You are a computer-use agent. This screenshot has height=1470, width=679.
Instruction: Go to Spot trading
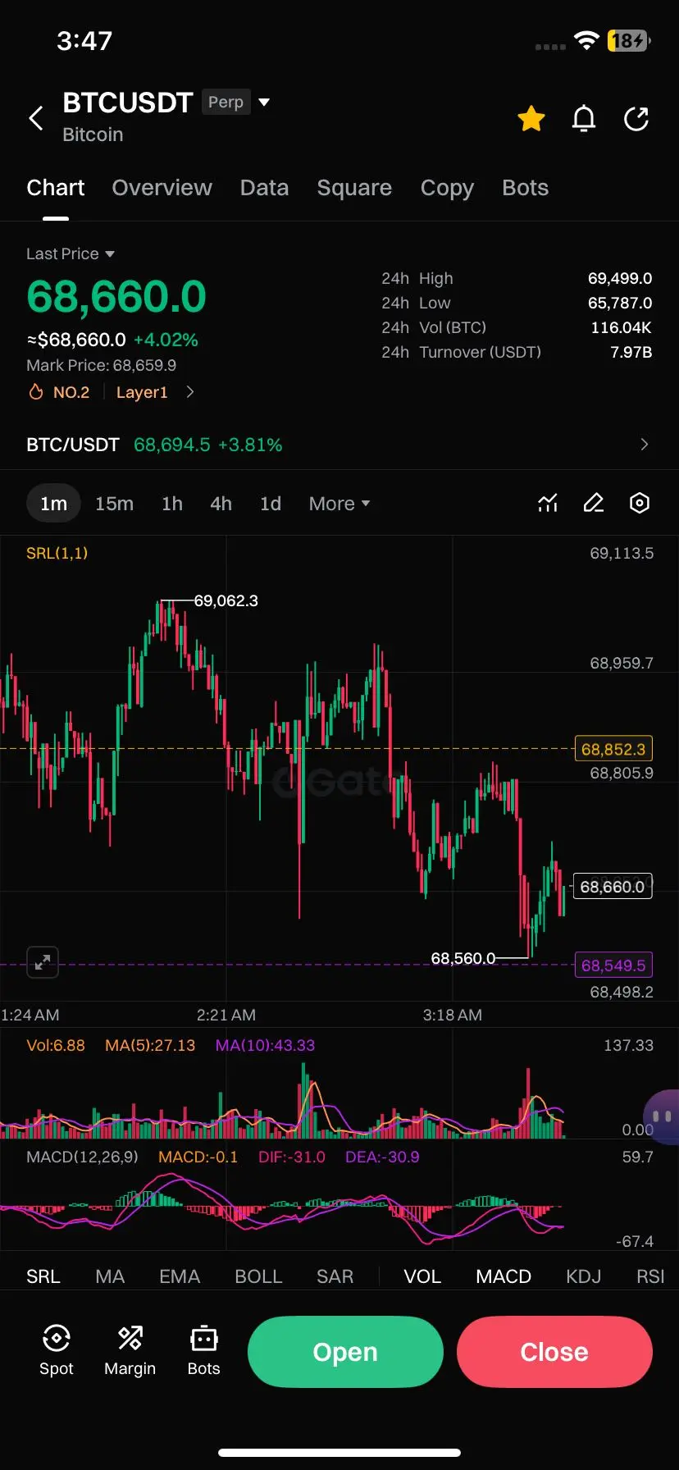point(56,1350)
